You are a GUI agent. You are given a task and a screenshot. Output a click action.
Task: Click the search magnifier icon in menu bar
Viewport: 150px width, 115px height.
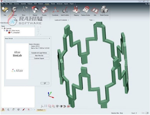(146, 4)
